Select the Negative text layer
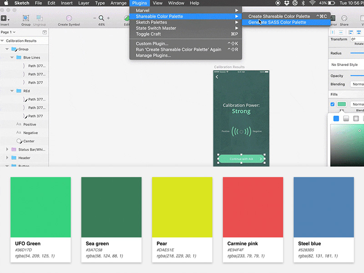Image resolution: width=364 pixels, height=273 pixels. point(30,133)
